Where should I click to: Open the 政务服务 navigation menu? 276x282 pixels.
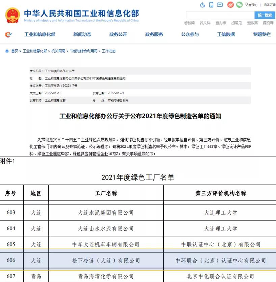tap(154, 34)
